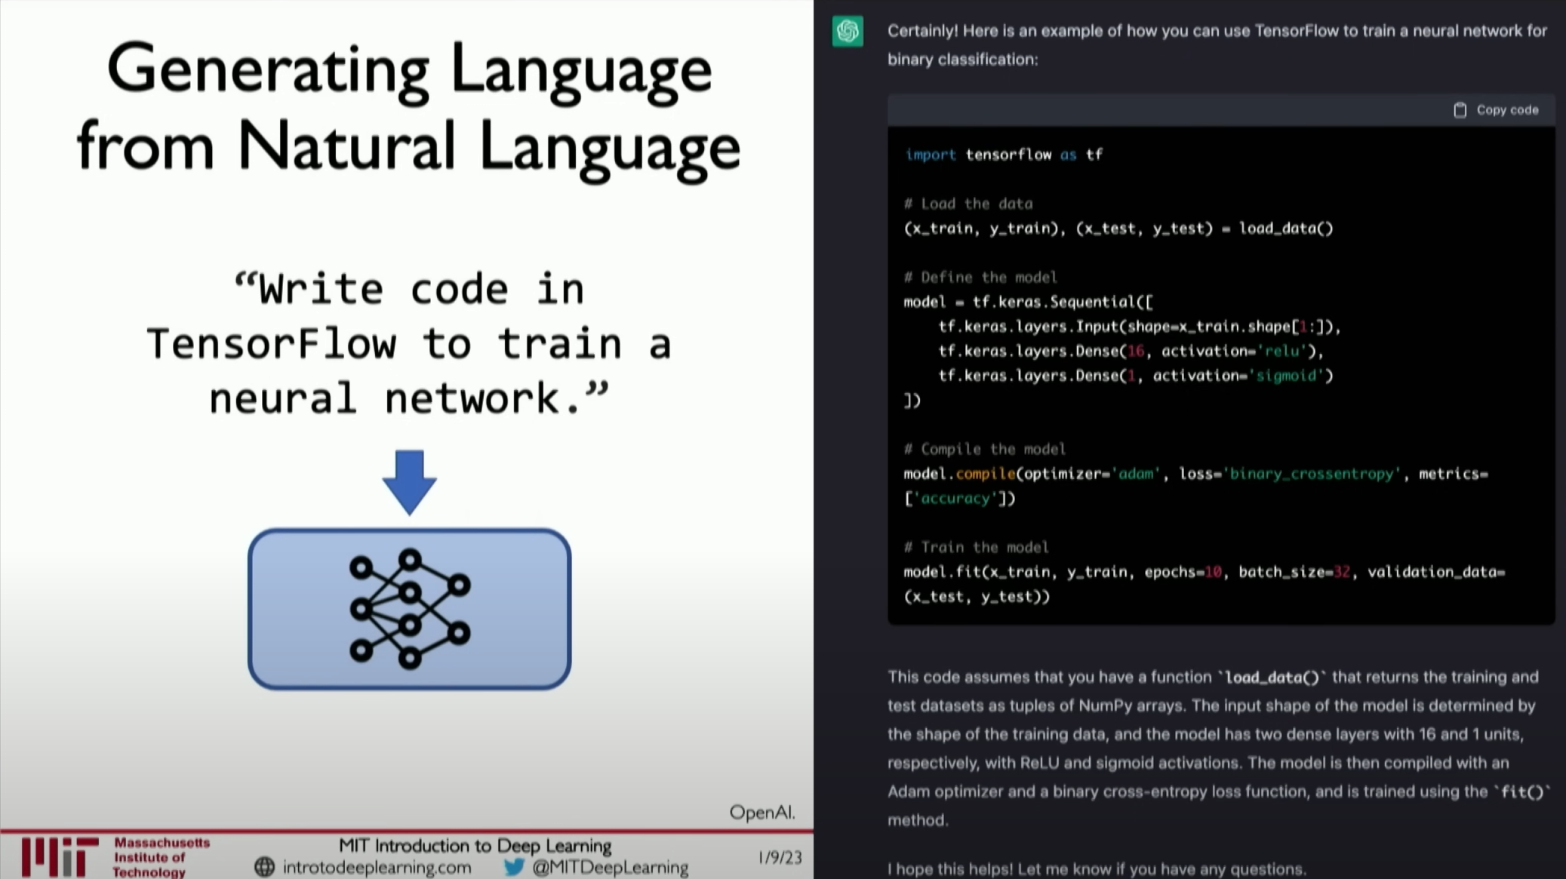Click the Copy code button
Viewport: 1566px width, 879px height.
point(1496,110)
